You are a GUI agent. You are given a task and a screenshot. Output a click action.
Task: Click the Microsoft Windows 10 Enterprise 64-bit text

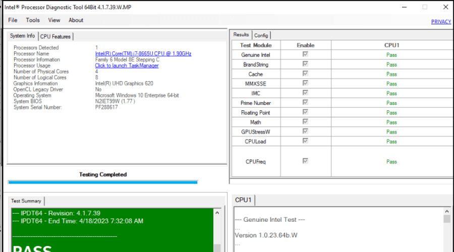(137, 95)
